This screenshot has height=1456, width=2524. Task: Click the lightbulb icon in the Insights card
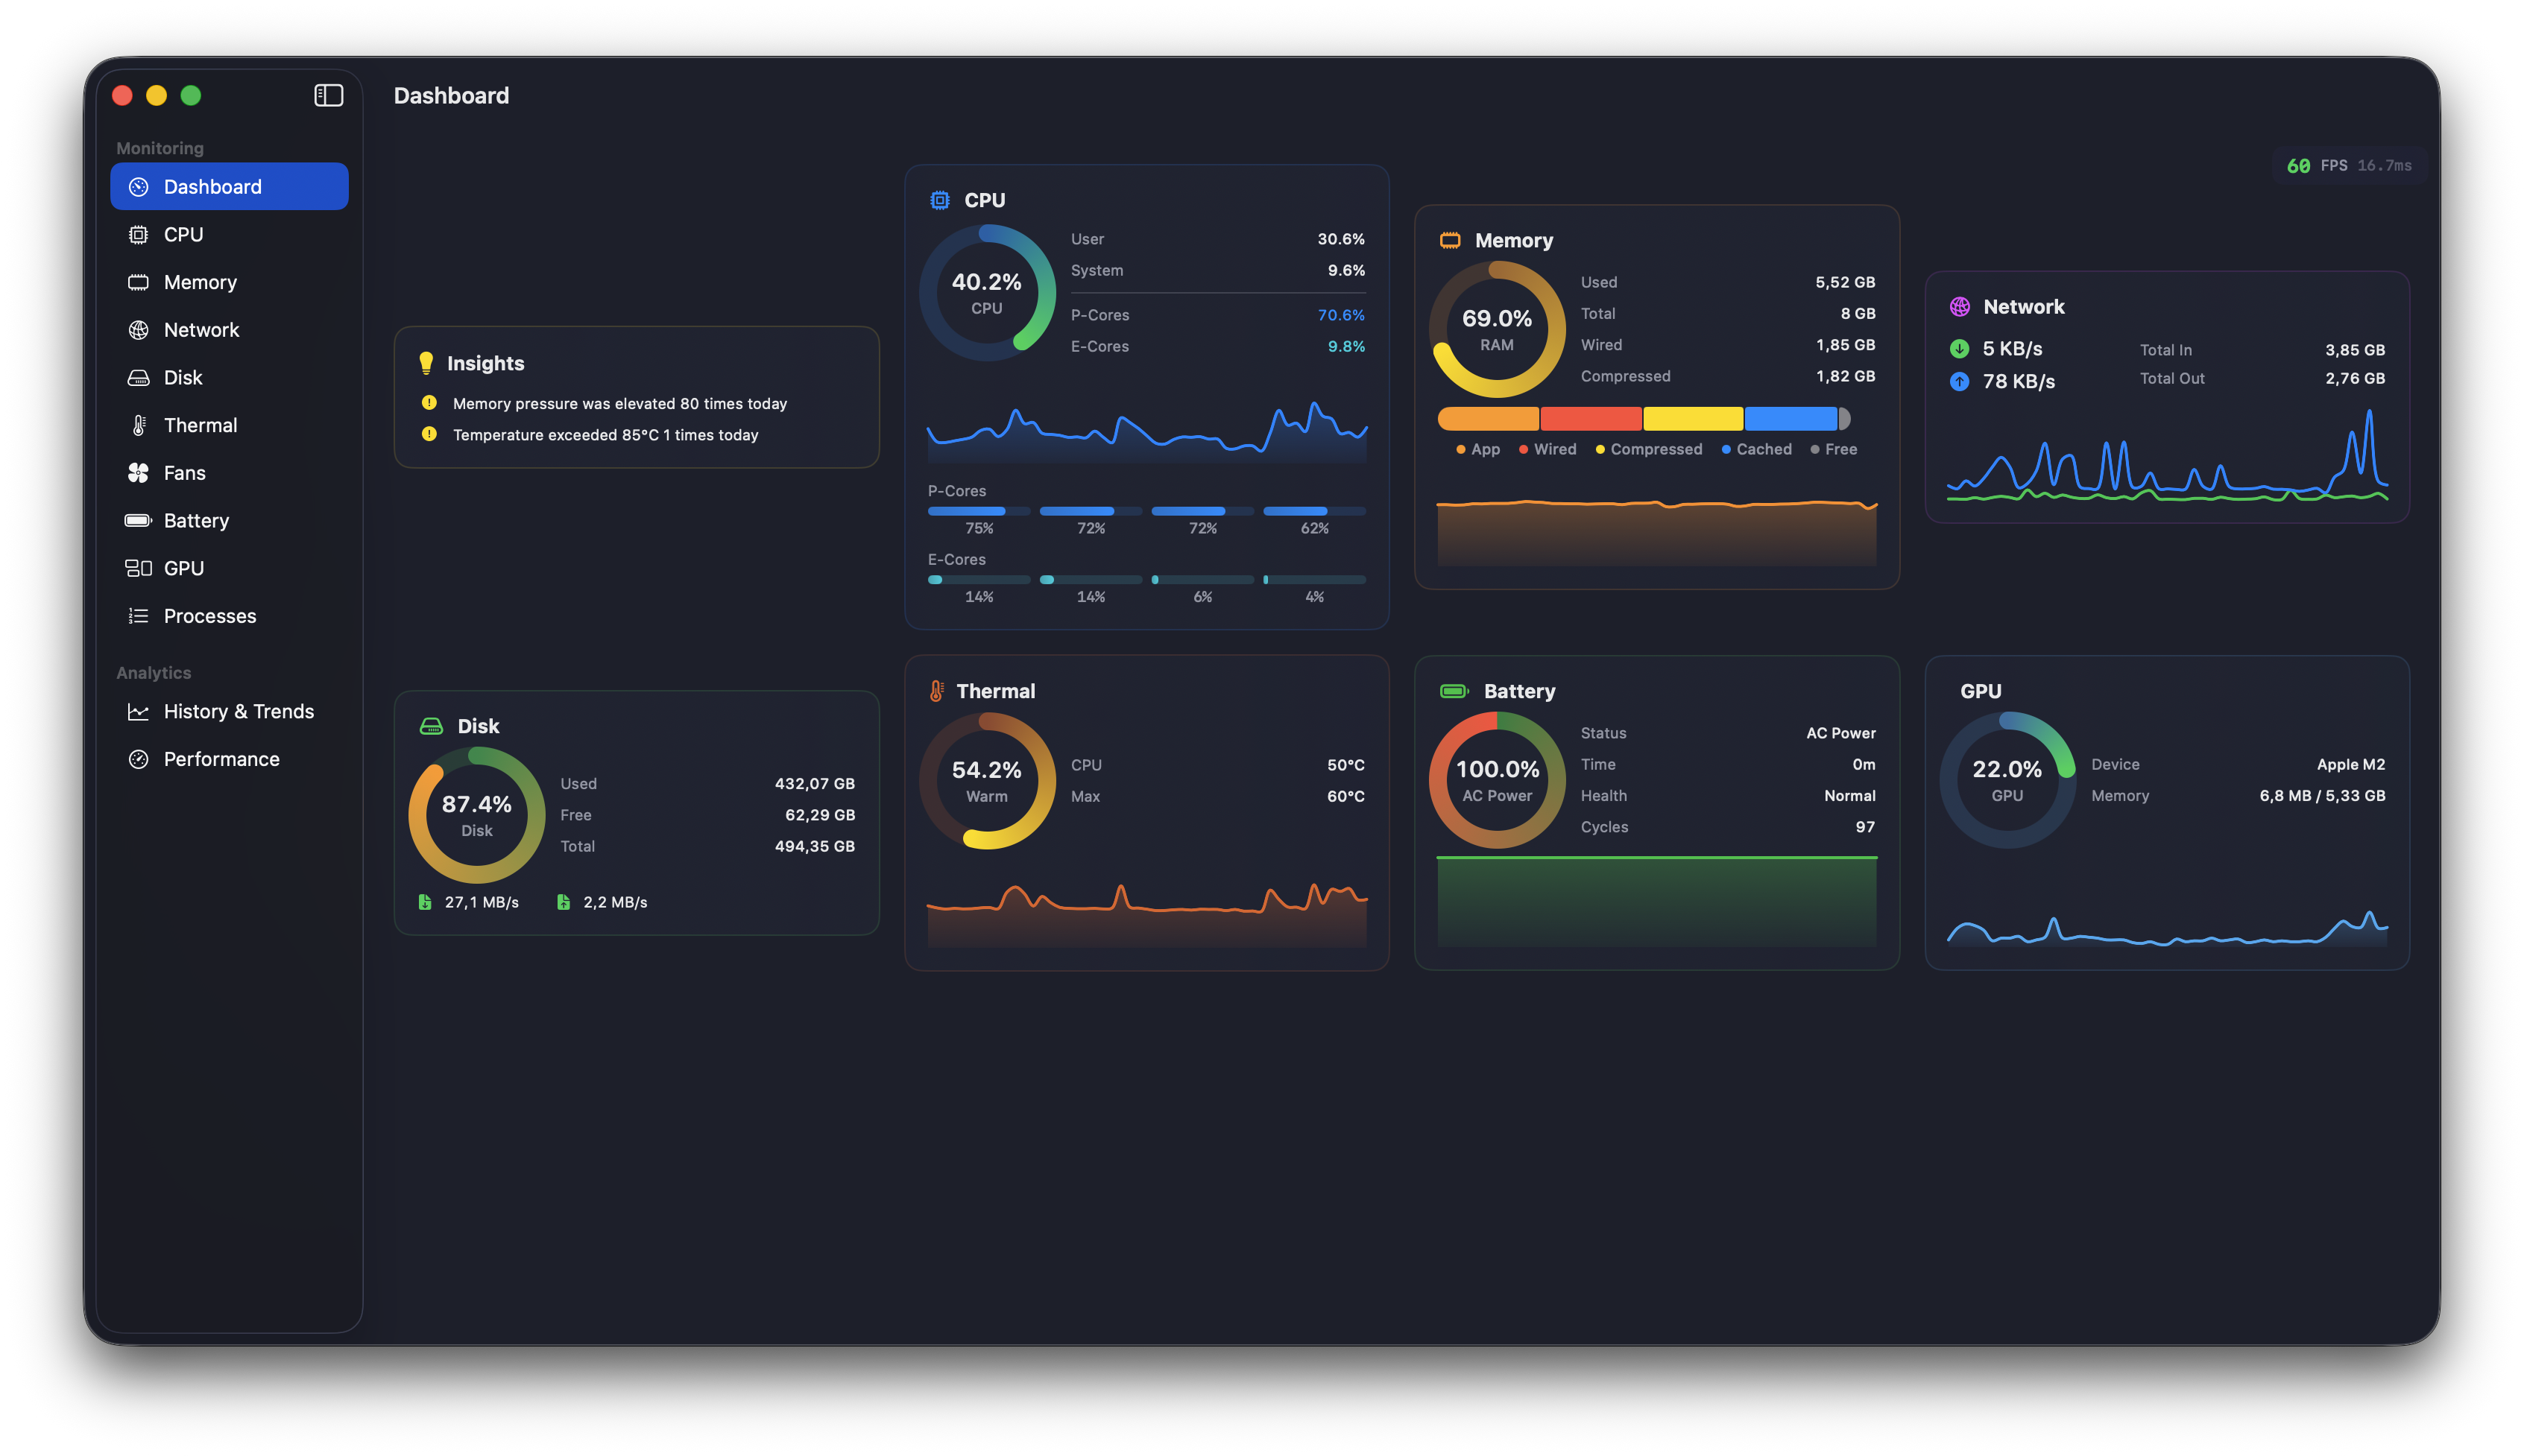point(428,362)
